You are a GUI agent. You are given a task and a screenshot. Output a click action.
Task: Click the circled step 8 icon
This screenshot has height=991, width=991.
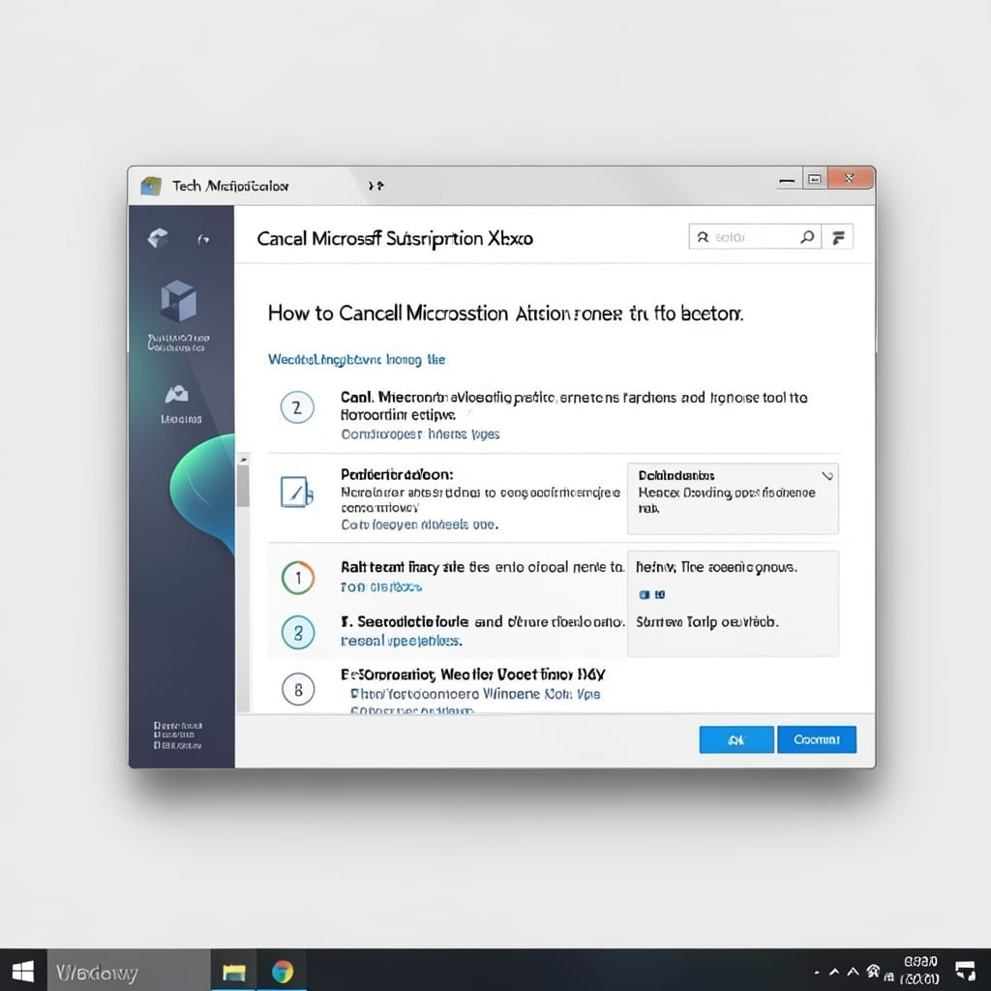coord(298,689)
